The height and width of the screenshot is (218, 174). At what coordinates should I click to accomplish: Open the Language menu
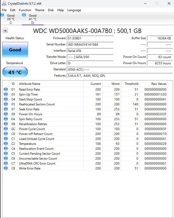(x=74, y=10)
